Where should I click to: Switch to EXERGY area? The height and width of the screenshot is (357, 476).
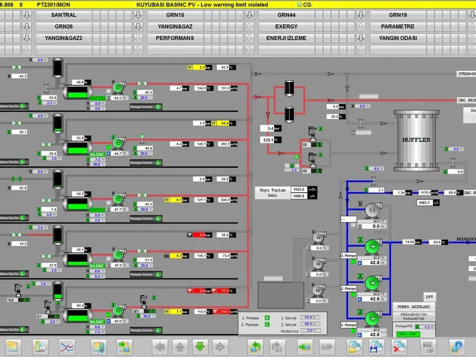click(287, 26)
